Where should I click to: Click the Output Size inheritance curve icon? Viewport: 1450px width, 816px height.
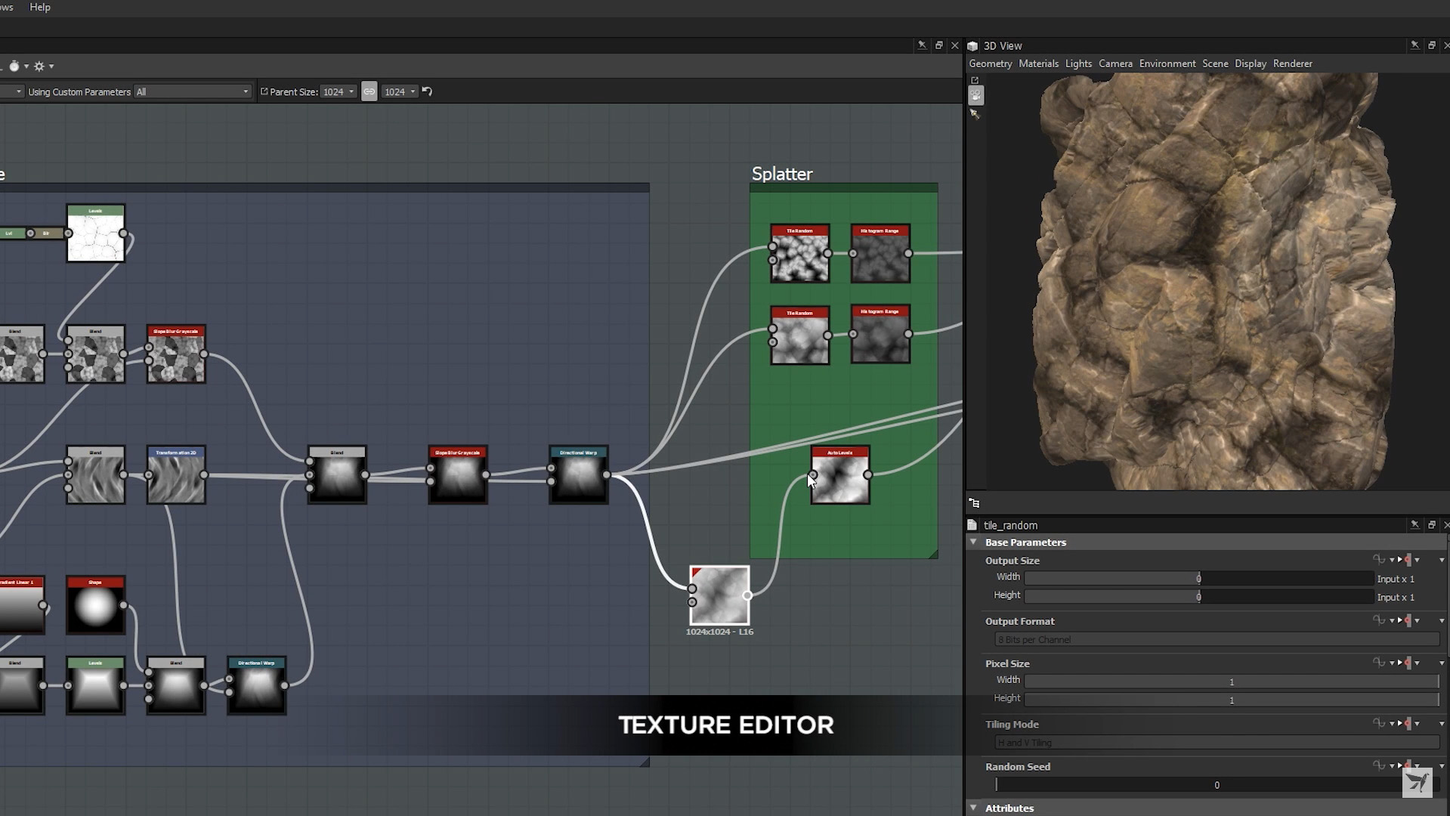tap(1378, 560)
